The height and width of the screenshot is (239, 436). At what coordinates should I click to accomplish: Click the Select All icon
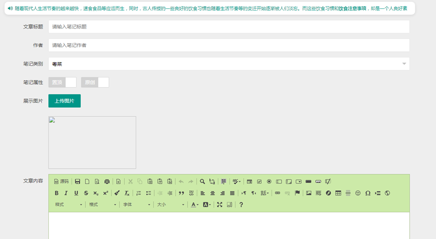224,182
